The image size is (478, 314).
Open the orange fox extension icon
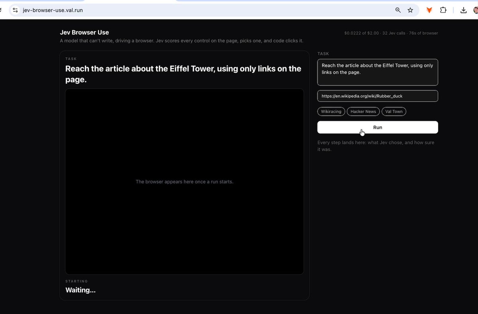(x=429, y=10)
